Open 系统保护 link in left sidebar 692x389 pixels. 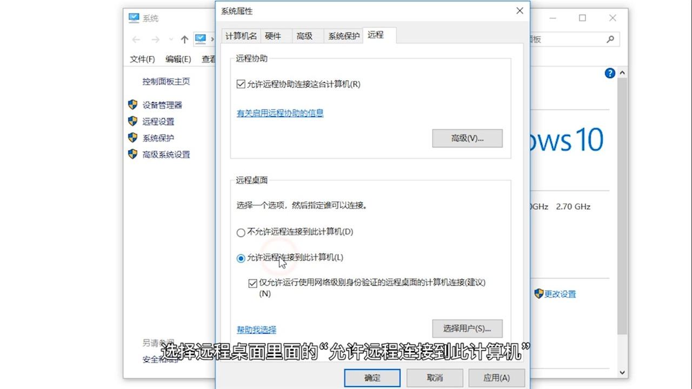(158, 138)
